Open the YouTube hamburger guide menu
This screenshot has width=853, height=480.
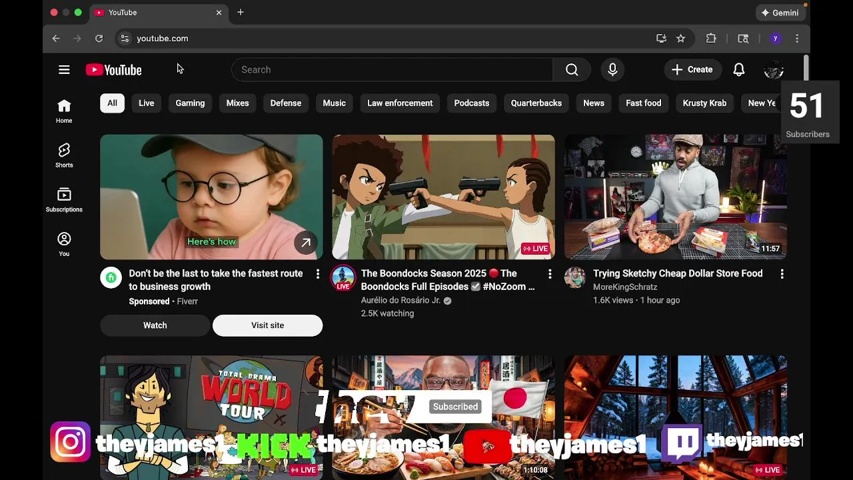(64, 69)
